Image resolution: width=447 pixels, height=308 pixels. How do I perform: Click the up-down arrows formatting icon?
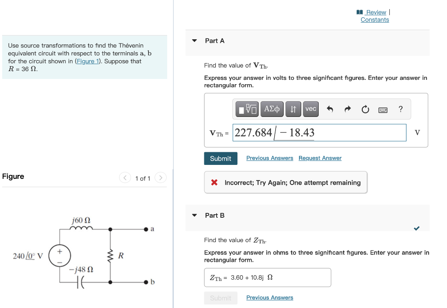[293, 109]
